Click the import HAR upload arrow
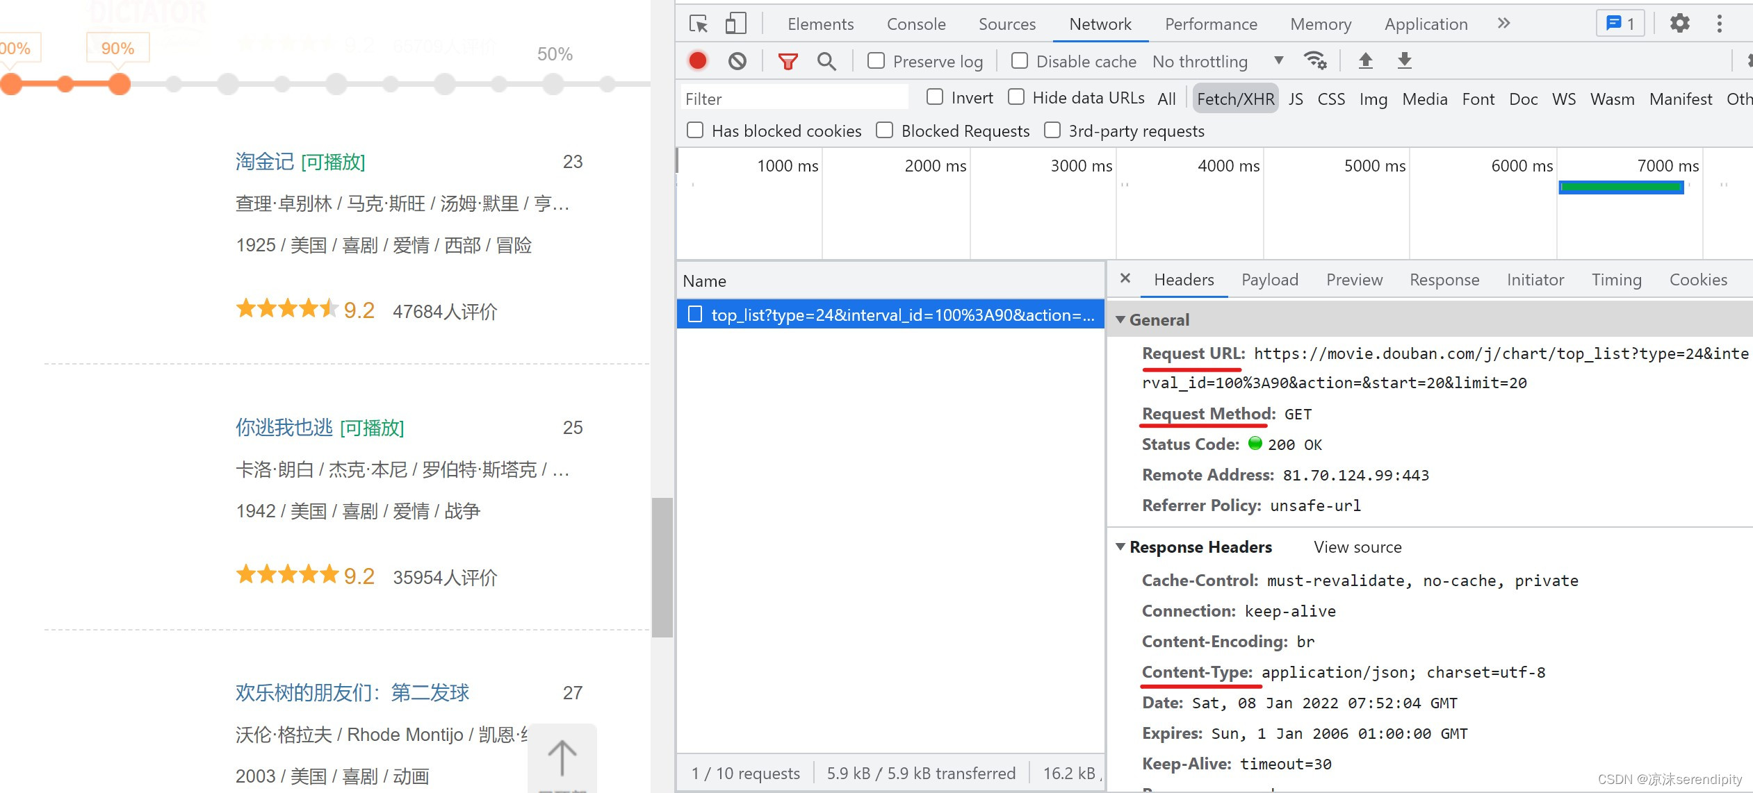 pyautogui.click(x=1365, y=61)
